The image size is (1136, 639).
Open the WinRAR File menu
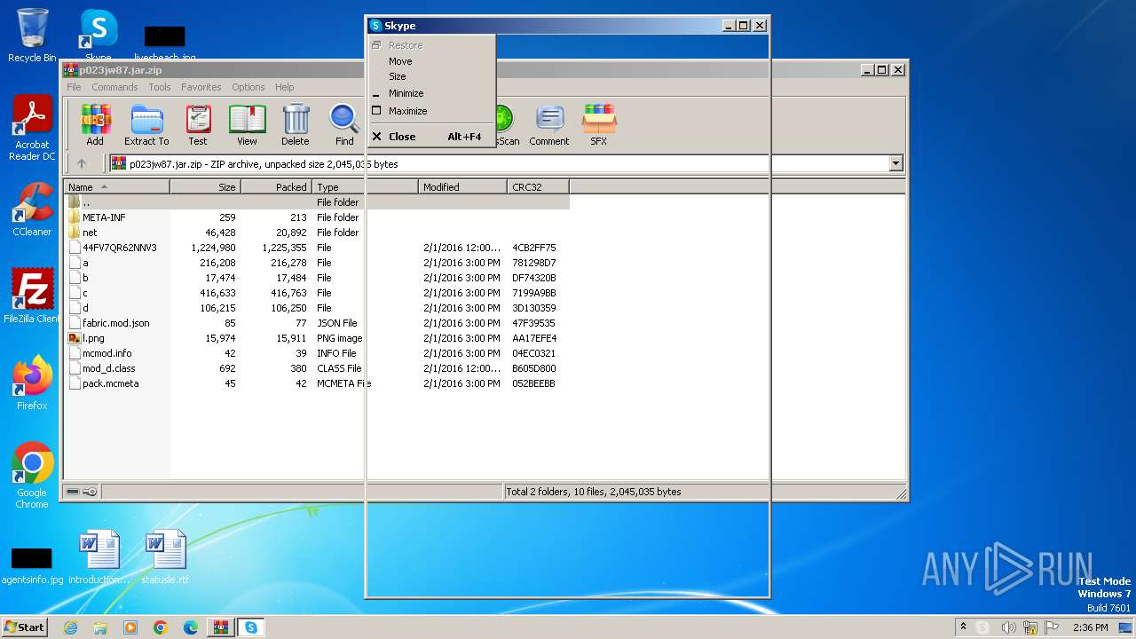74,87
